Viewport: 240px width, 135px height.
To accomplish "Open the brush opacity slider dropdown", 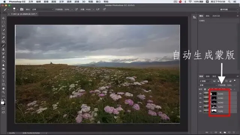I will [x=72, y=9].
